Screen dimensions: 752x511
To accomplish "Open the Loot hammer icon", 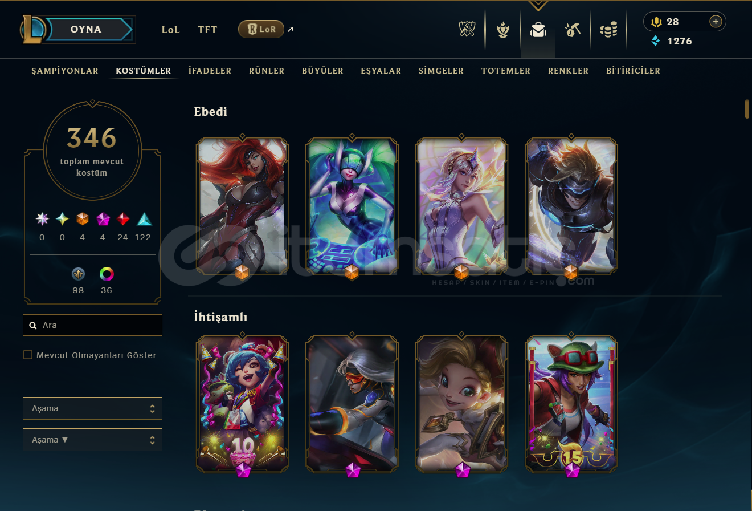I will 573,30.
